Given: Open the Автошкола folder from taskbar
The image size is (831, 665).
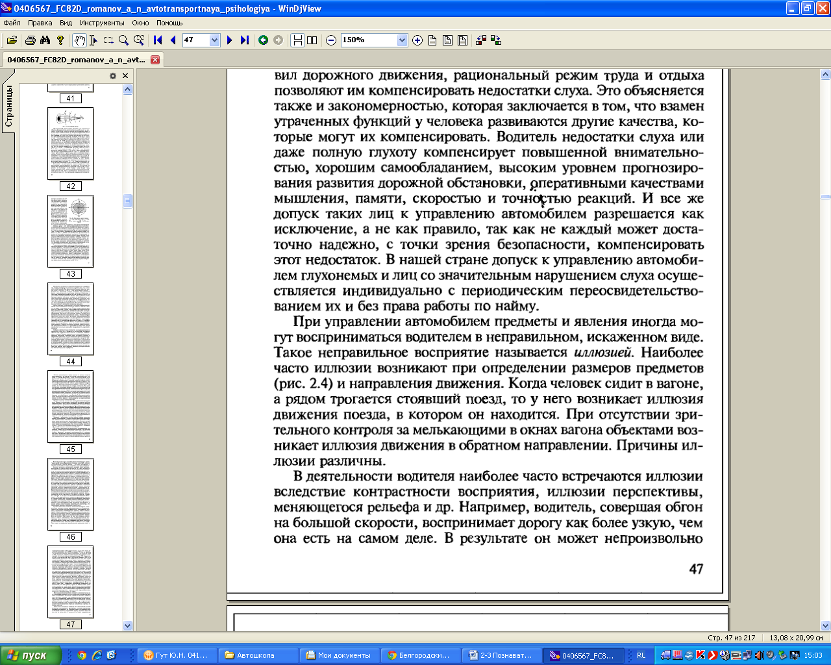Looking at the screenshot, I should tap(258, 655).
